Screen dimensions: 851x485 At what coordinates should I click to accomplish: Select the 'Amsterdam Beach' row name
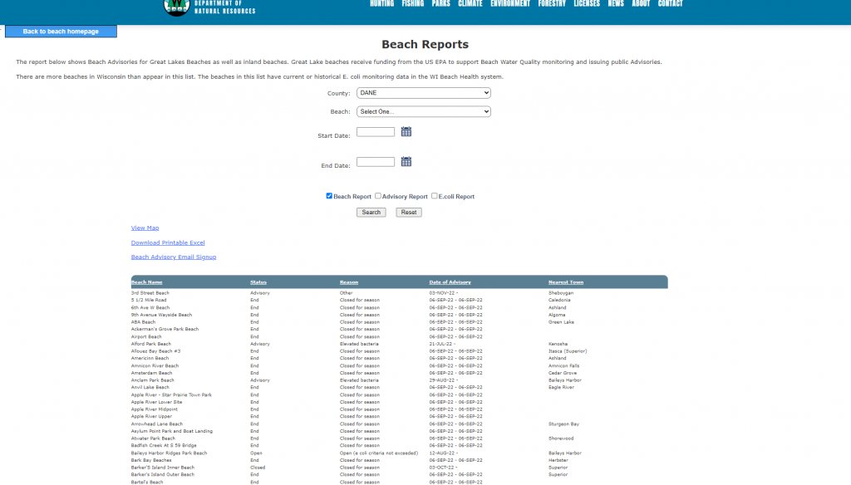[151, 373]
